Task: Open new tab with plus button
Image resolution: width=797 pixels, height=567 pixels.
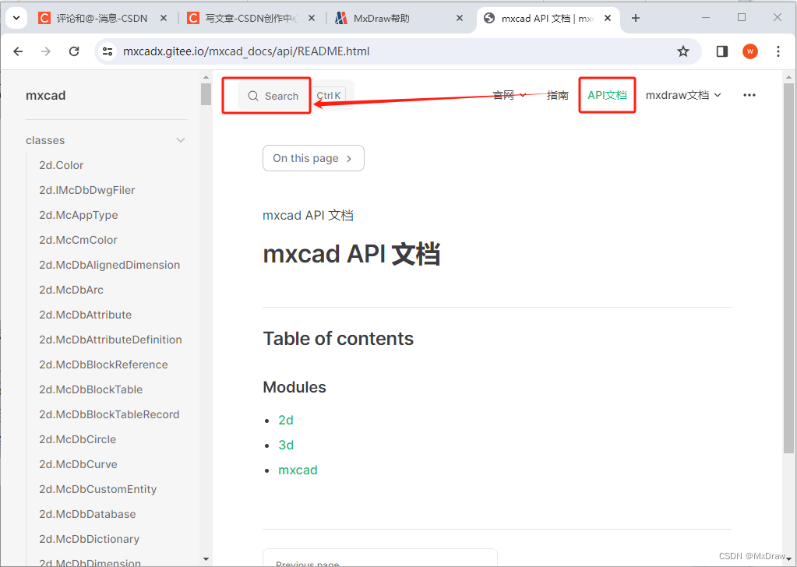Action: tap(636, 18)
